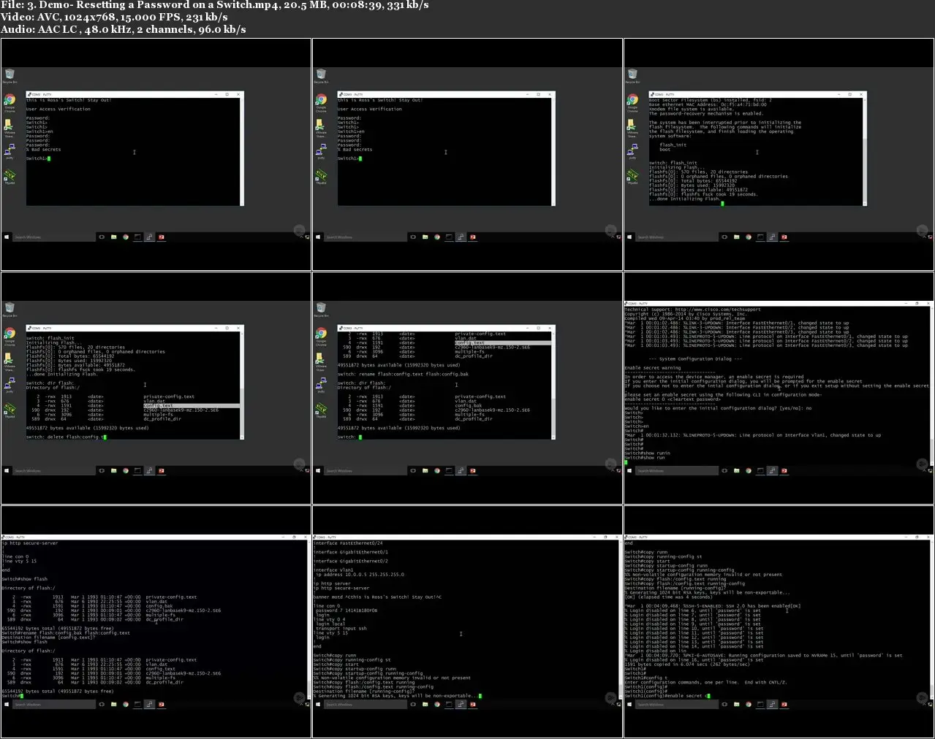Click Search Windows box in flash_init frame
This screenshot has width=935, height=739.
(x=677, y=237)
